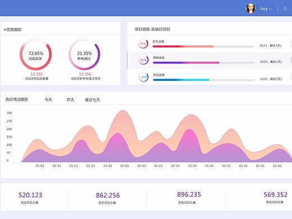
Task: Switch to the 昨天 tab
Action: tap(70, 99)
